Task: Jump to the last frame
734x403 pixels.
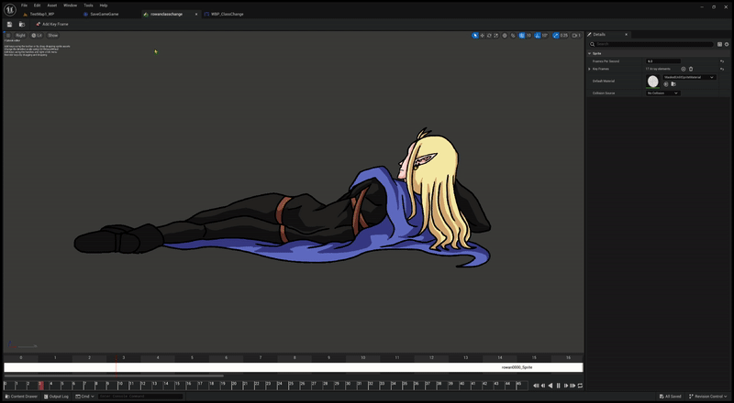Action: [573, 386]
